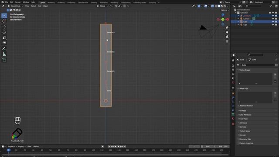Image resolution: width=279 pixels, height=157 pixels.
Task: Hide Light in viewport via eye icon
Action: pos(273,25)
